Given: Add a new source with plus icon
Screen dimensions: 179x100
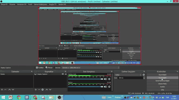Looking at the screenshot, I should (x=36, y=89).
